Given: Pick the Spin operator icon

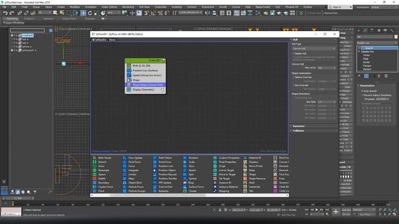Looking at the screenshot, I should [185, 174].
